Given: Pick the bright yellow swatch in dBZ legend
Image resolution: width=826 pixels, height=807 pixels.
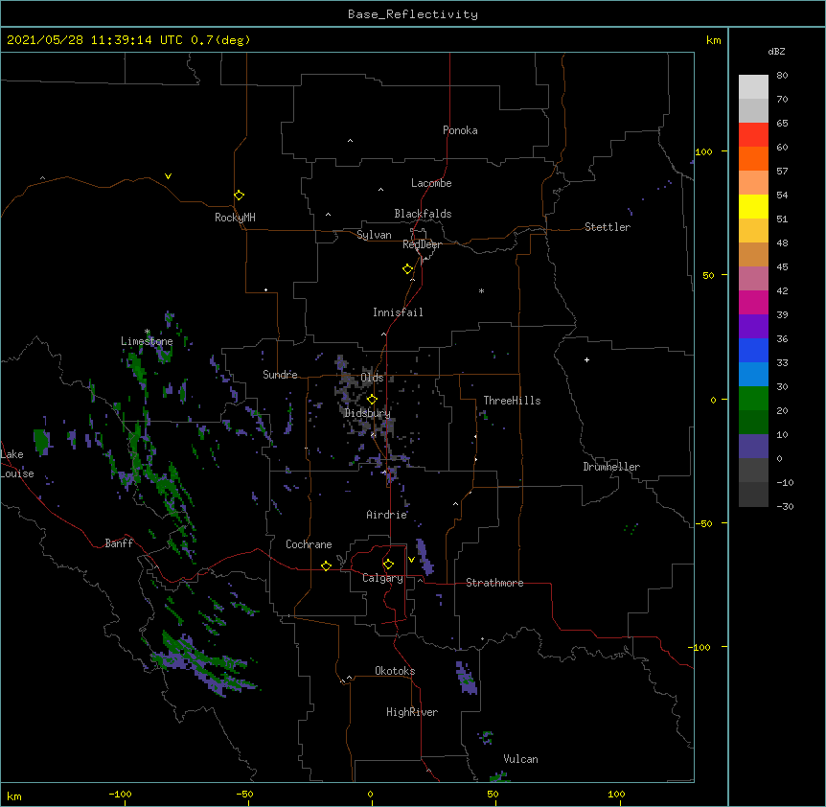Looking at the screenshot, I should coord(753,206).
